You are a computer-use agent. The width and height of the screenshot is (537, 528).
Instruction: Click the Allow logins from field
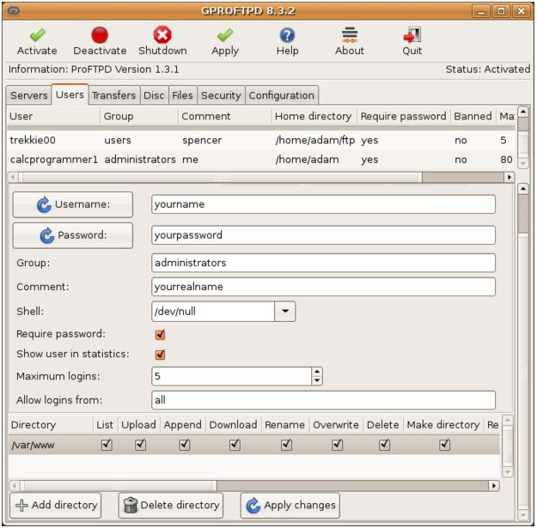click(323, 400)
